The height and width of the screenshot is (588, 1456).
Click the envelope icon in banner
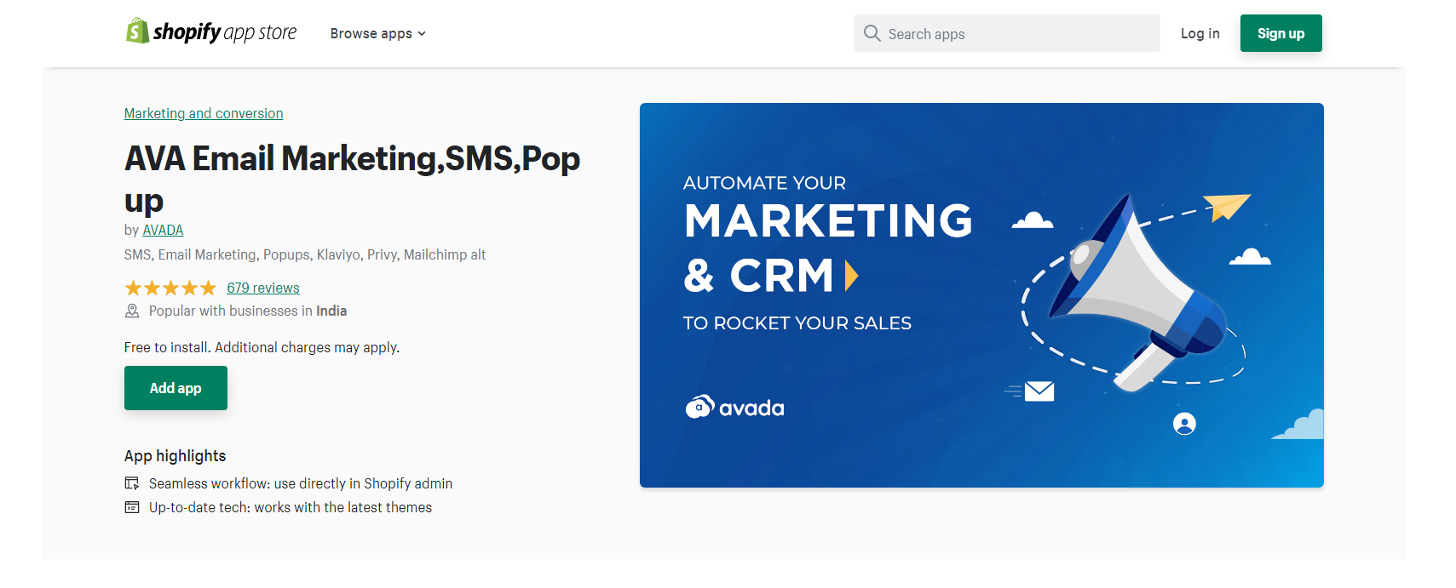click(x=1039, y=391)
